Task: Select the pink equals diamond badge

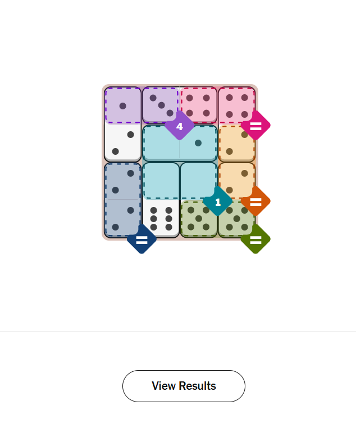Action: 255,126
